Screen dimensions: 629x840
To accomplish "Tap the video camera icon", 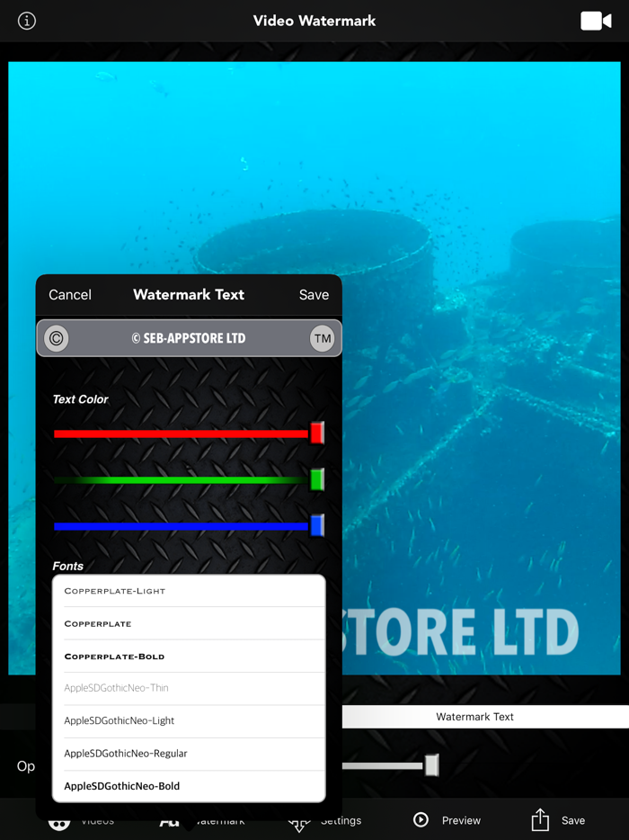I will pos(596,21).
